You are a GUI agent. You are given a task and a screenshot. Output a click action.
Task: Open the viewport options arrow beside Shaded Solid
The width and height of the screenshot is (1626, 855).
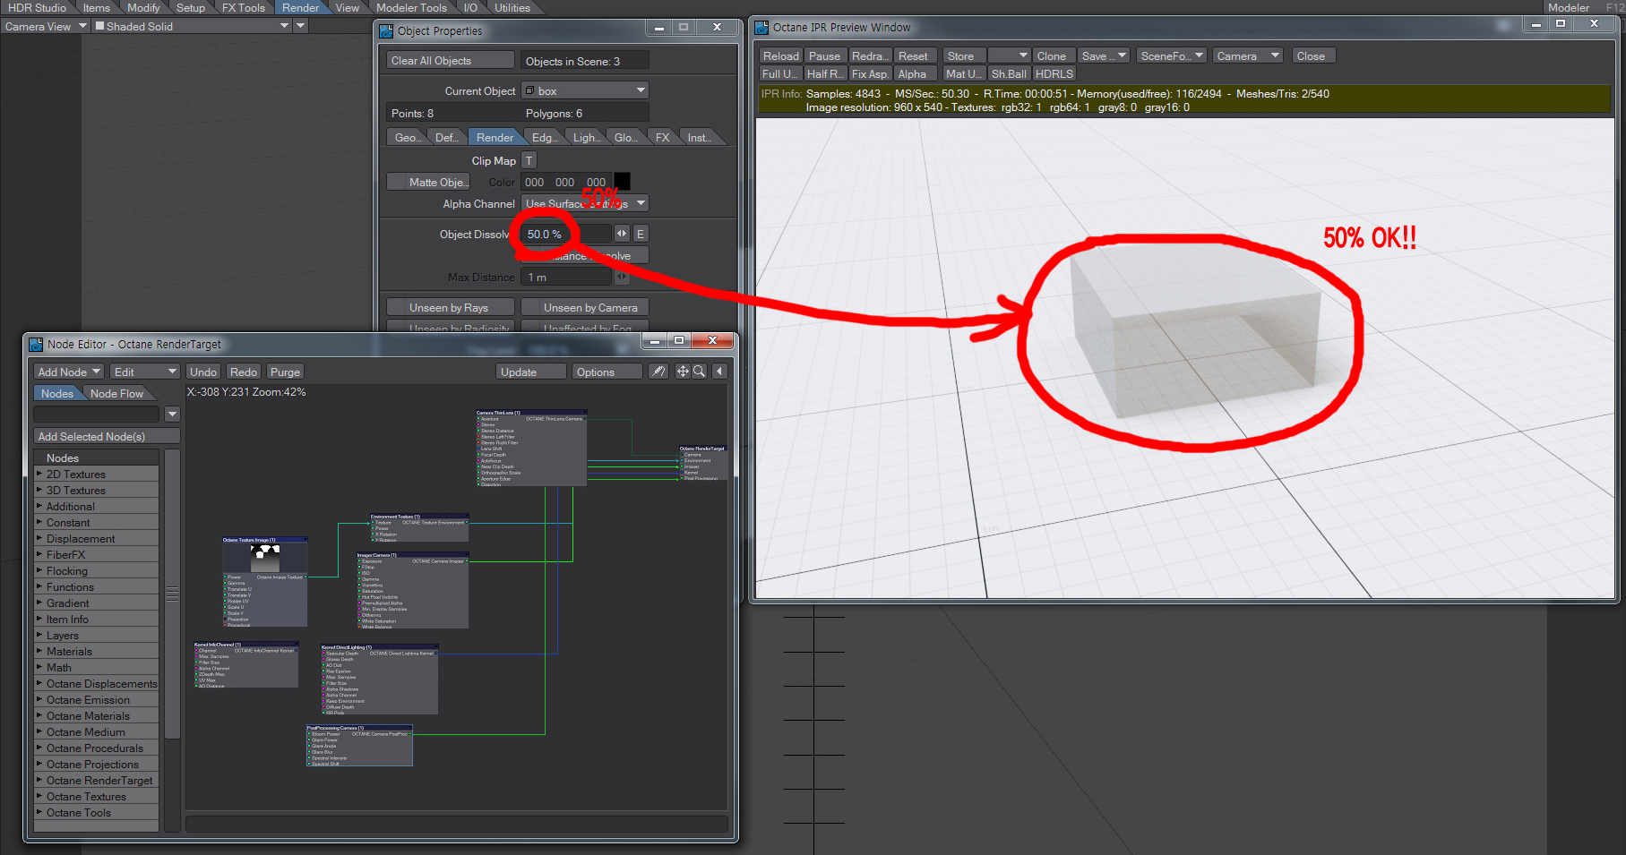point(301,26)
